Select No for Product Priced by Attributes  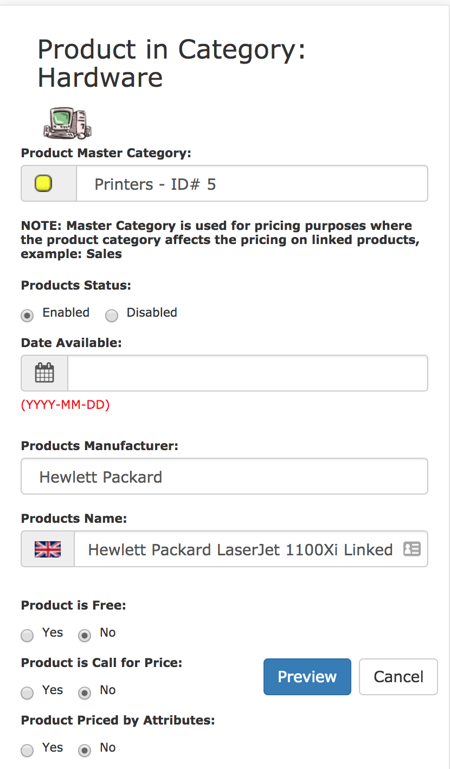(85, 751)
